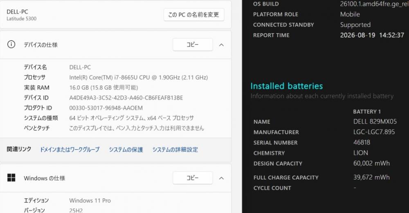
Task: Select battery serial number 46818
Action: point(362,142)
